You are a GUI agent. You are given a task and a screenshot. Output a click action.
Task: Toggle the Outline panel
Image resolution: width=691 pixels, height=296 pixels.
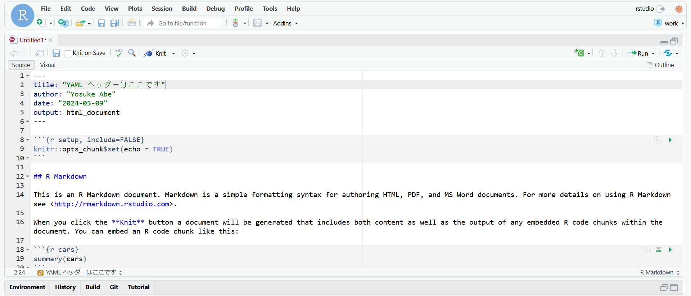pos(660,65)
